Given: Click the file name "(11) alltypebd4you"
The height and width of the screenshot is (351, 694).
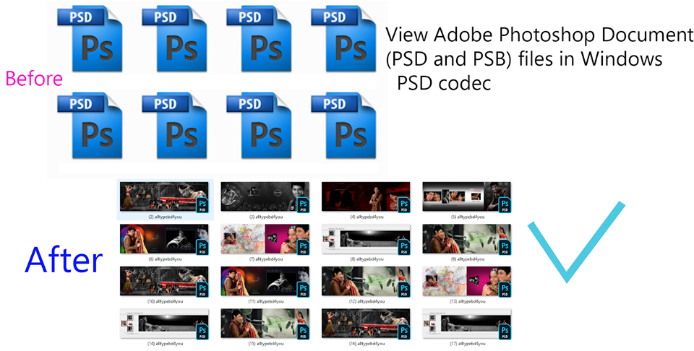Looking at the screenshot, I should (266, 301).
